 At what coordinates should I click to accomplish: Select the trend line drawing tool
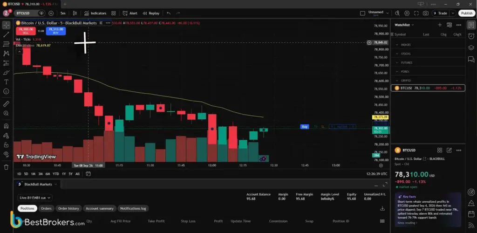click(x=6, y=34)
